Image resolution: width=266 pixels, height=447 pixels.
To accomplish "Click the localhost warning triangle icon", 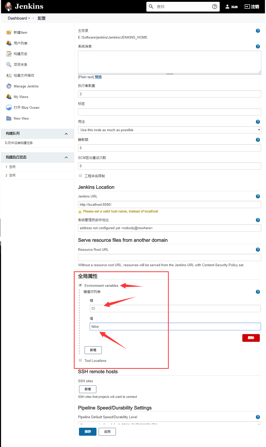I will coord(80,211).
